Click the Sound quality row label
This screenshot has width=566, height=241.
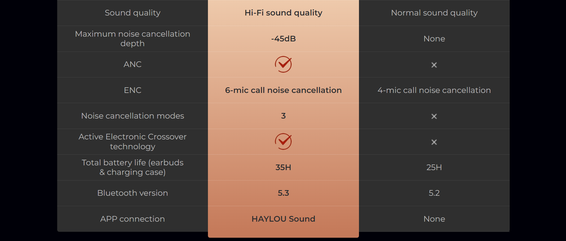[133, 13]
